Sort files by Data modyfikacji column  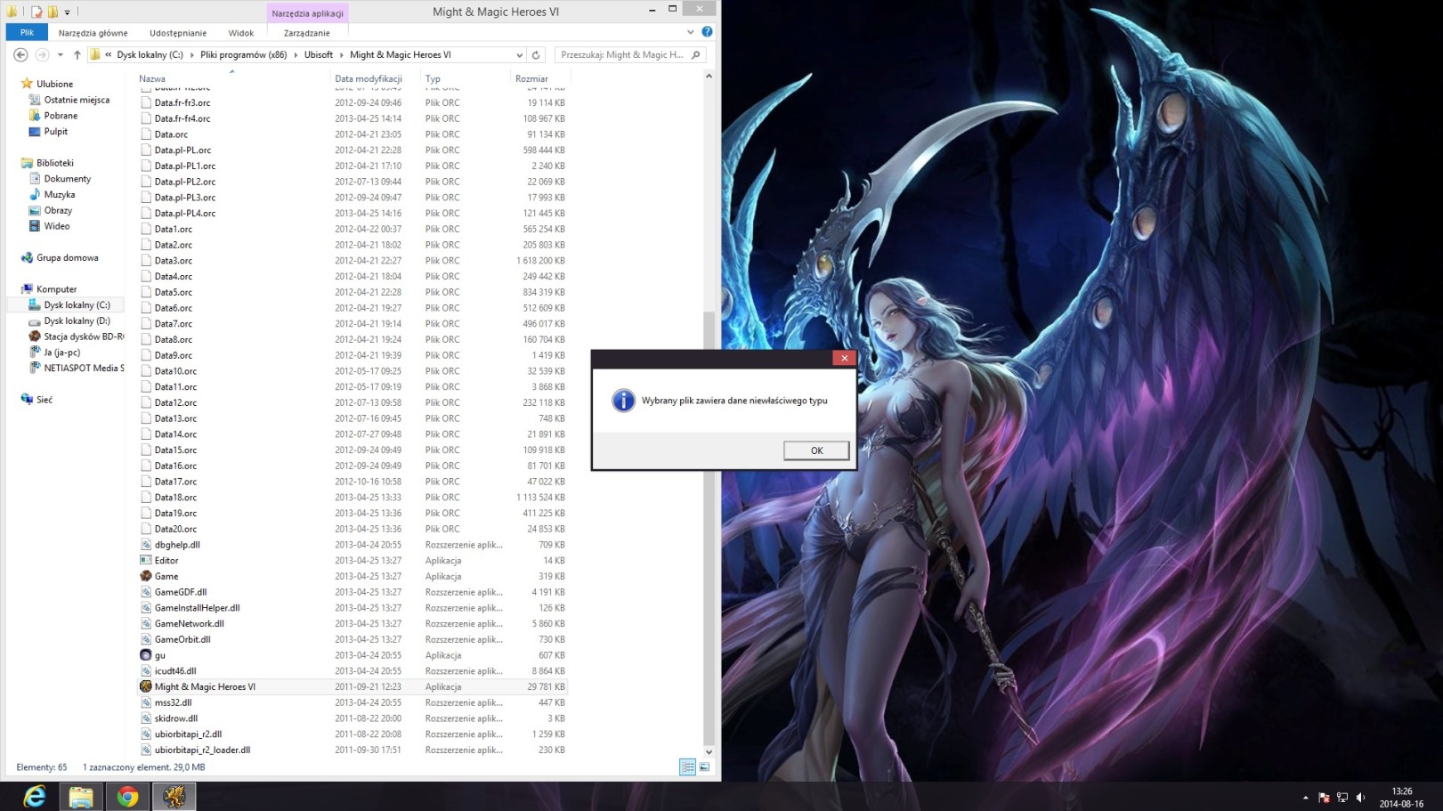[x=369, y=79]
